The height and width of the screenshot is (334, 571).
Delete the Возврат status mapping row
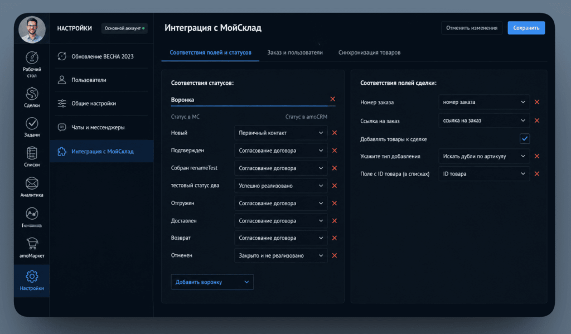pos(335,238)
